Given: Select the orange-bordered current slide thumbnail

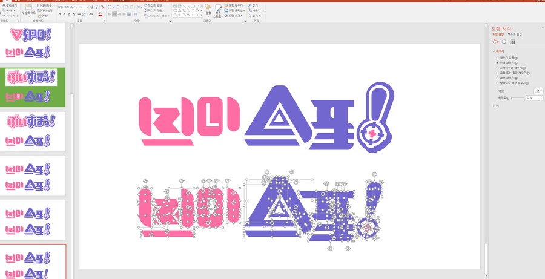Looking at the screenshot, I should tap(33, 261).
